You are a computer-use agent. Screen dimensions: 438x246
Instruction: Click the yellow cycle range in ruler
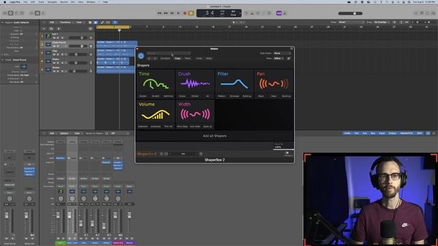click(113, 27)
